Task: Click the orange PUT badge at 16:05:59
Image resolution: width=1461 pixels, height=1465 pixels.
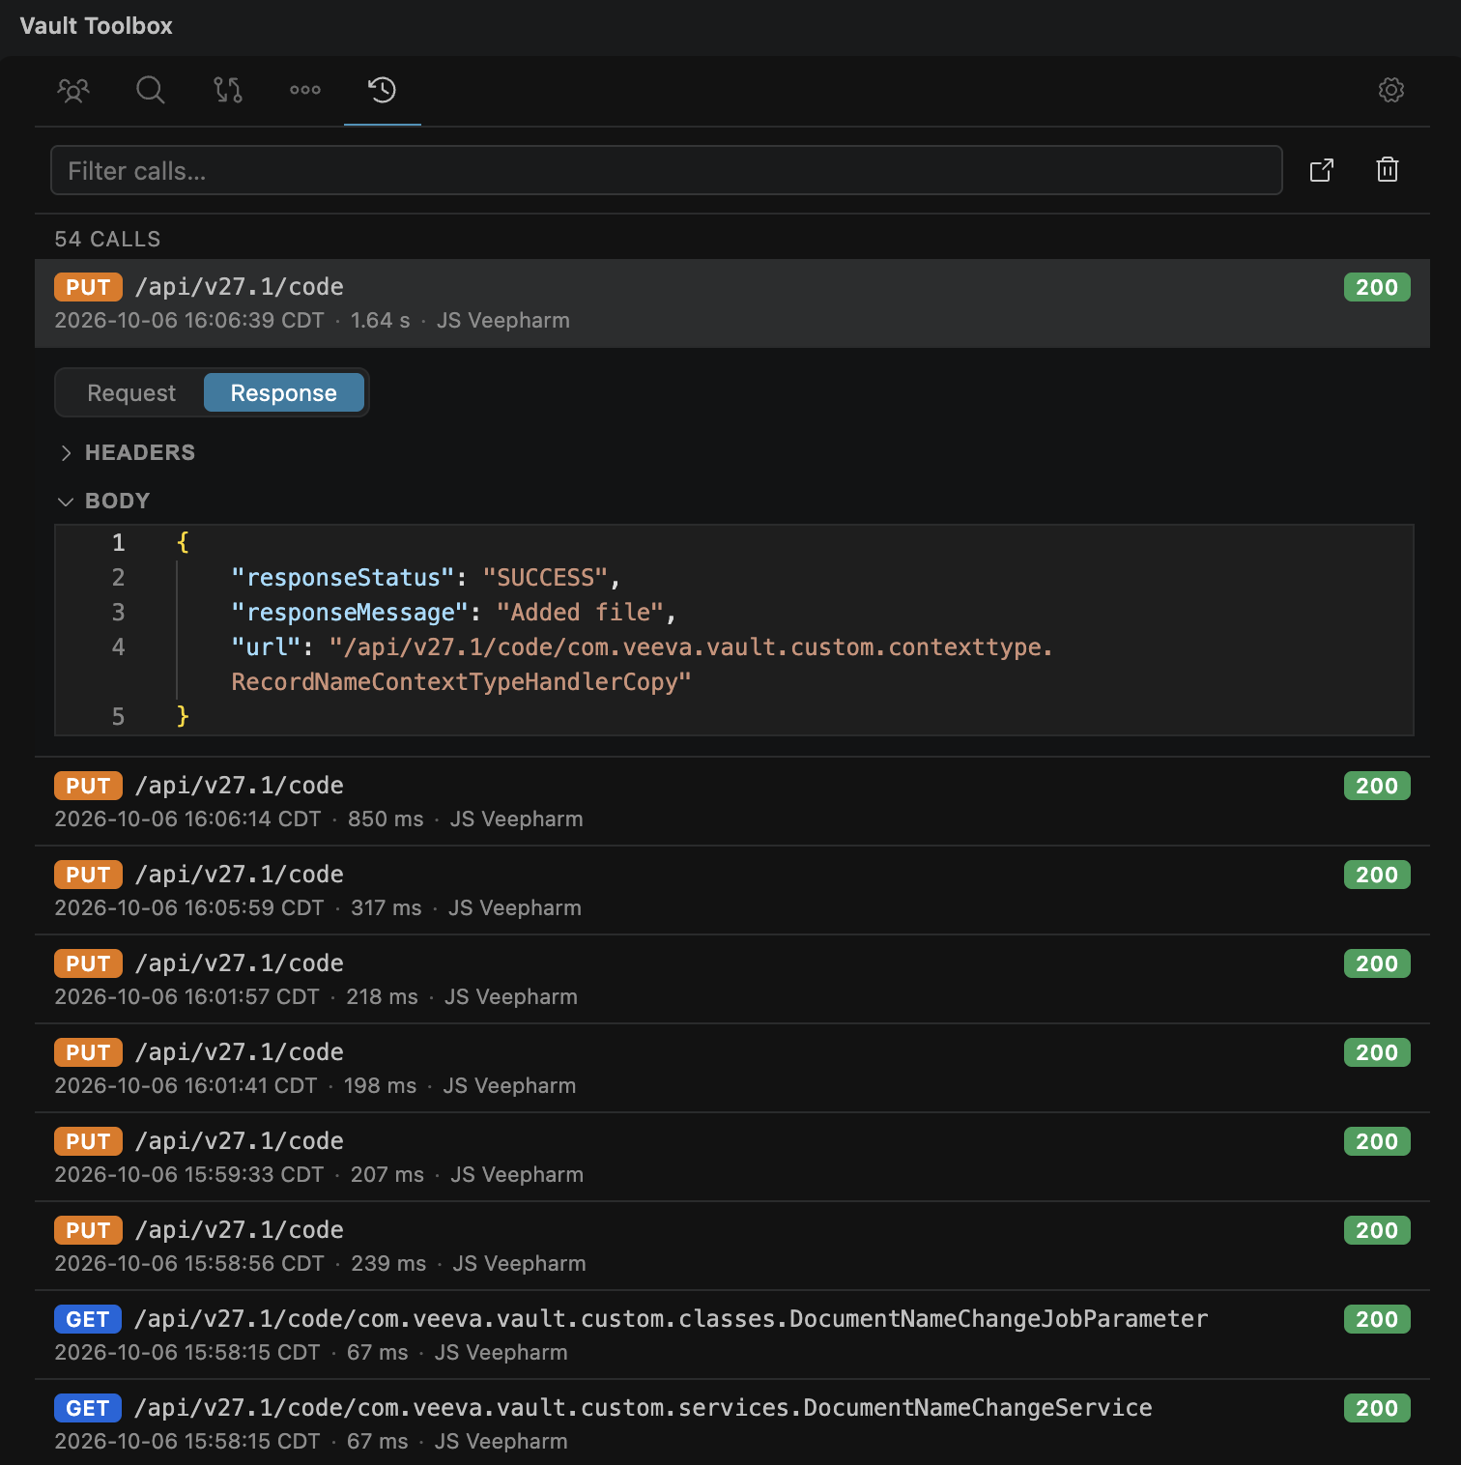Action: tap(88, 875)
